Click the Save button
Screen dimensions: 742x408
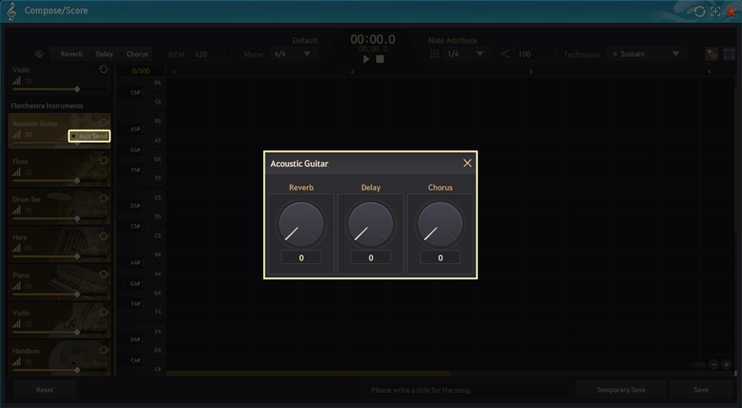pos(701,389)
